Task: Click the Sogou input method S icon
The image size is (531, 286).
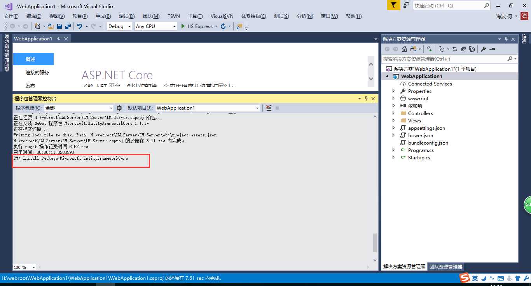Action: pos(465,278)
